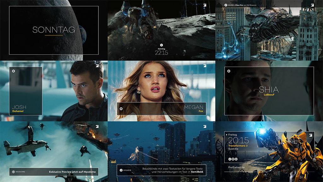Click the info icon next to HINWEIS
Image resolution: width=323 pixels, height=182 pixels.
[121, 170]
